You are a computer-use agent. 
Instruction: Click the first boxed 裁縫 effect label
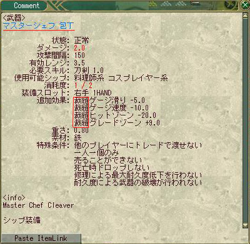click(81, 100)
